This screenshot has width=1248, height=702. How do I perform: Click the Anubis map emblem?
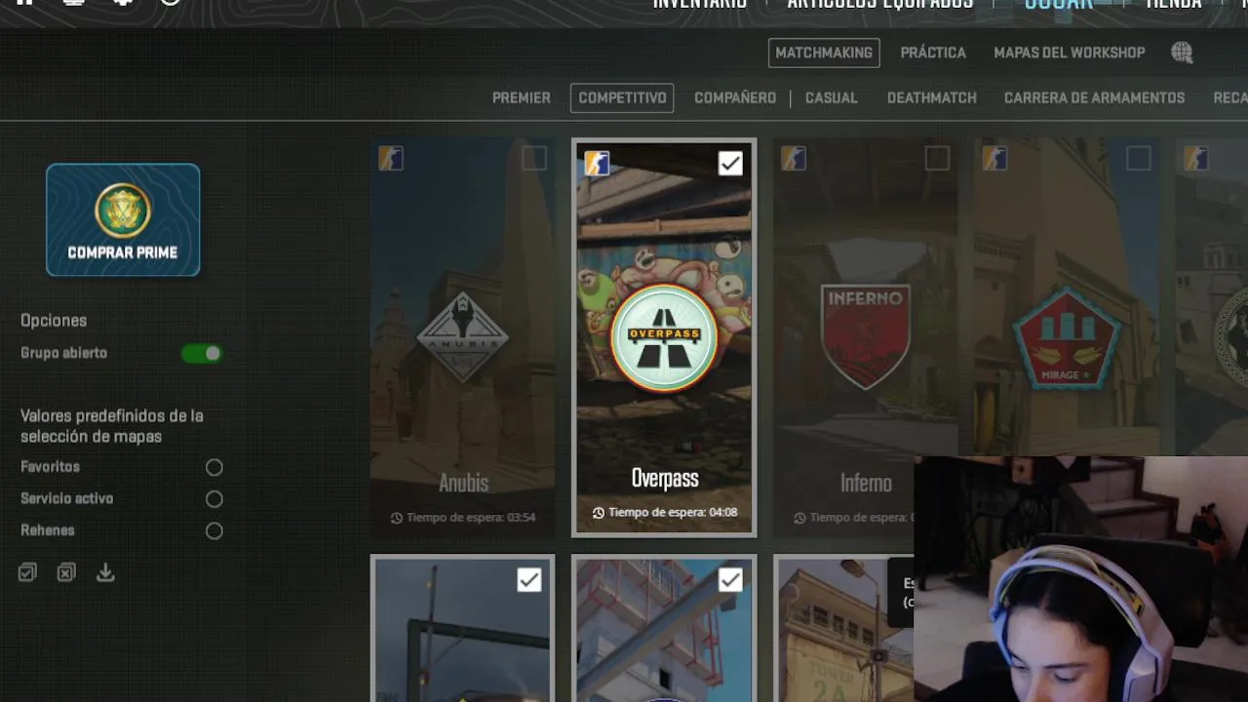click(x=463, y=336)
